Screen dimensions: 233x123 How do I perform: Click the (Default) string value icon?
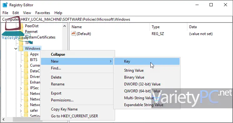(73, 33)
